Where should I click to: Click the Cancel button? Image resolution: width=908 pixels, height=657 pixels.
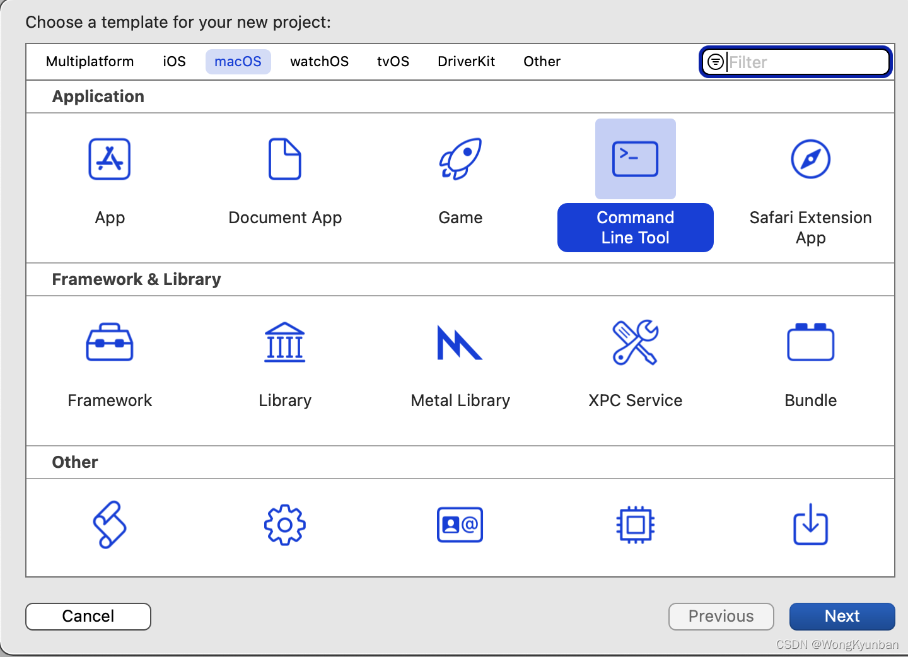(88, 616)
